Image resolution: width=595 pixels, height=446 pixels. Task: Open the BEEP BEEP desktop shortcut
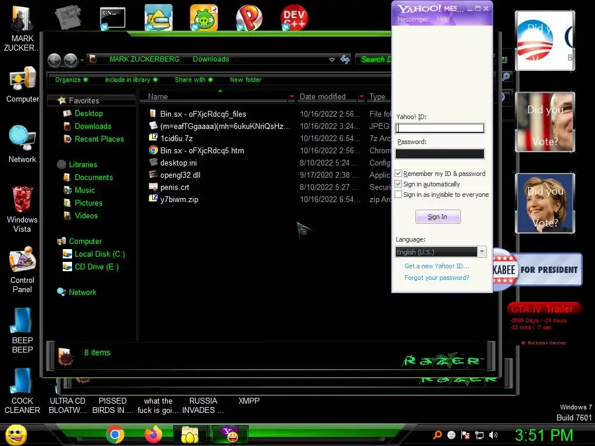coord(23,330)
